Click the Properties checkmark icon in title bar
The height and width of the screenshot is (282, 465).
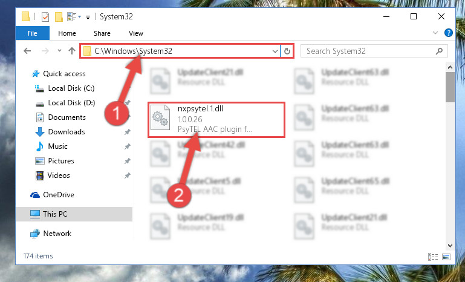click(x=45, y=17)
